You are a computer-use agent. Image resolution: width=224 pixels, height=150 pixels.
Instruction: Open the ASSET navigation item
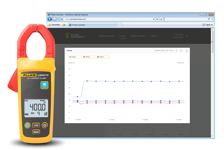pyautogui.click(x=122, y=36)
